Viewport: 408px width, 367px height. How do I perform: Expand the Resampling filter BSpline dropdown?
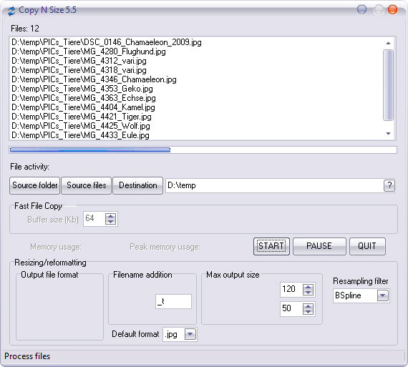pos(382,295)
